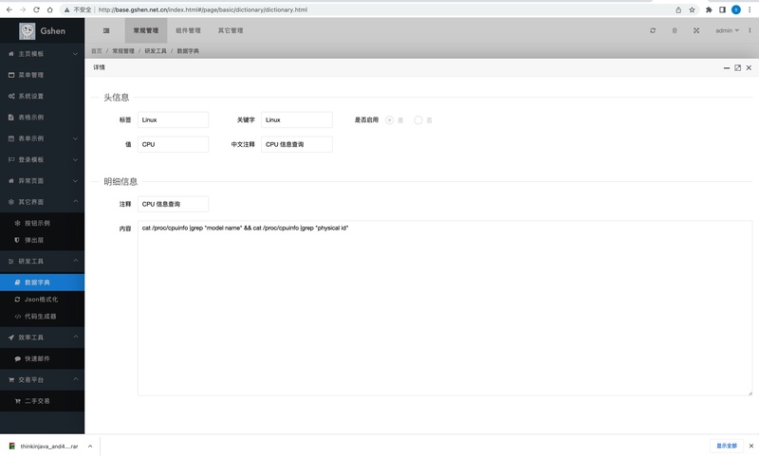Maximize the 详情 dialog
This screenshot has height=456, width=759.
(x=738, y=67)
